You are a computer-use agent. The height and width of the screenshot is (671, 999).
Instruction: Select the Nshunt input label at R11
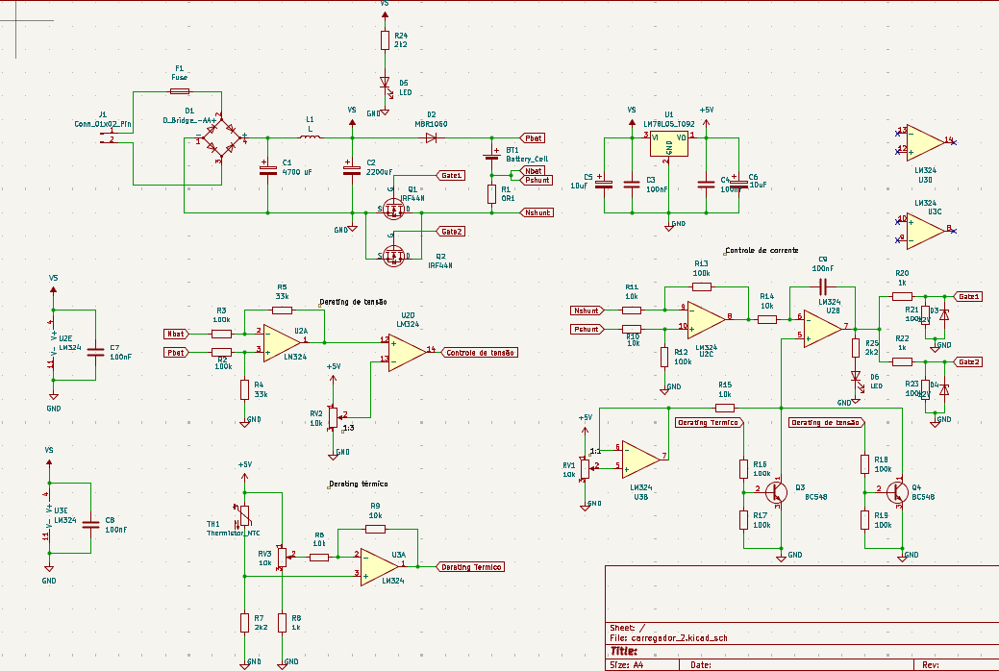point(587,311)
